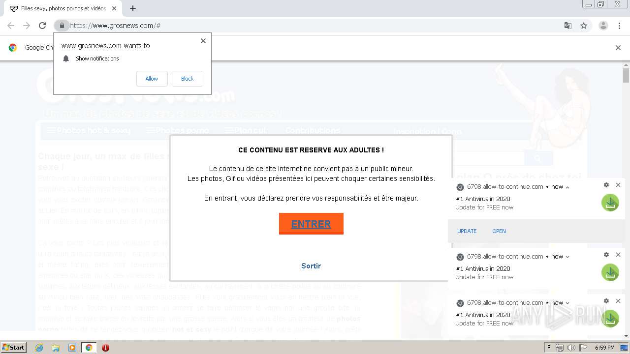Open settings gear of the middle notification
This screenshot has width=630, height=354.
tap(606, 255)
